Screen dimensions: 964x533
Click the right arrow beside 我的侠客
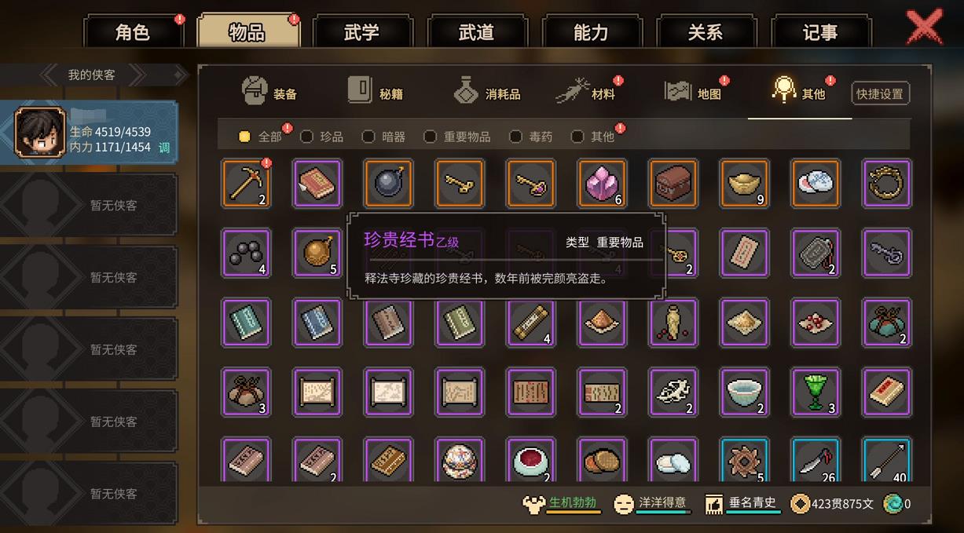pyautogui.click(x=137, y=75)
